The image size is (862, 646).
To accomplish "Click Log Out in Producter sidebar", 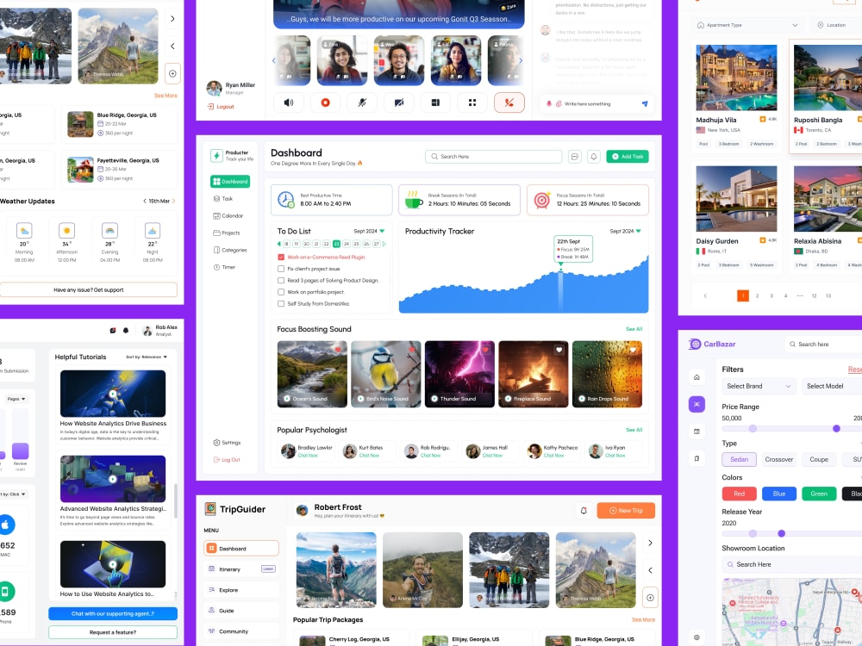I will 227,460.
